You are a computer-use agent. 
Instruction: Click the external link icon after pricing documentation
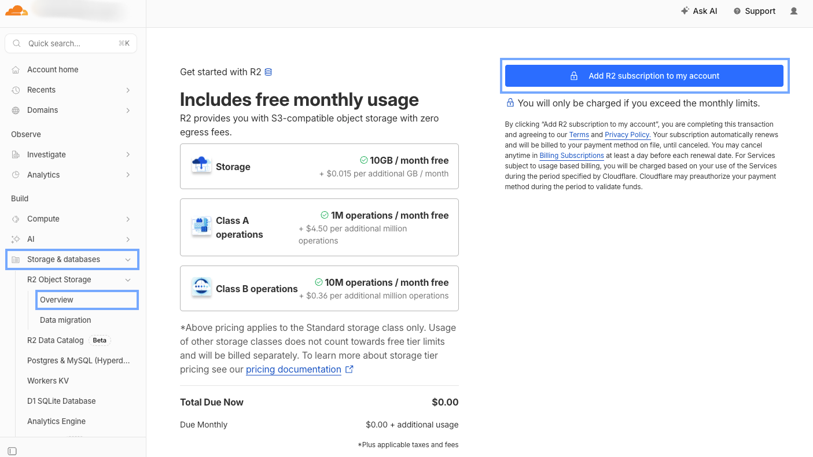coord(349,369)
